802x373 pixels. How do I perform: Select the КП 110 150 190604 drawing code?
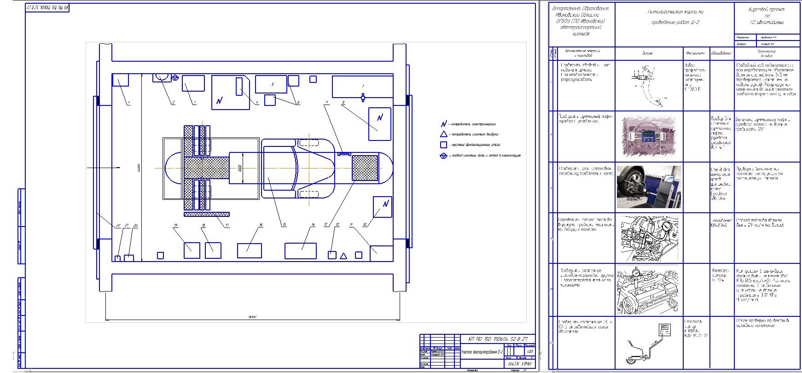click(x=498, y=339)
